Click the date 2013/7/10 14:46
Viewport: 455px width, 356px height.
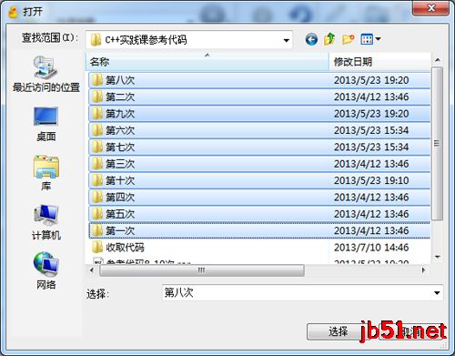click(371, 248)
